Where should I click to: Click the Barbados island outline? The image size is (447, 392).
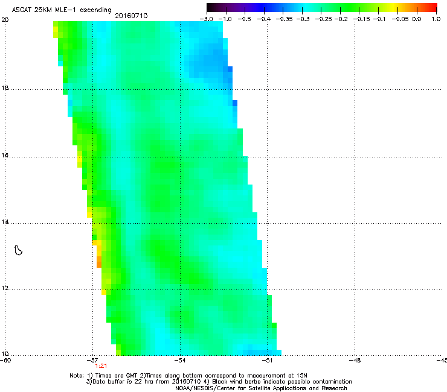(18, 250)
